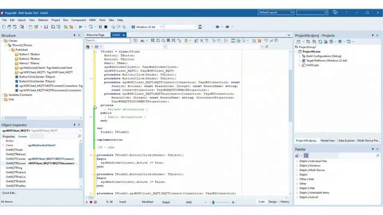383x215 pixels.
Task: Select Button1Click(Sender: TObject) in Structure
Action: 37,77
